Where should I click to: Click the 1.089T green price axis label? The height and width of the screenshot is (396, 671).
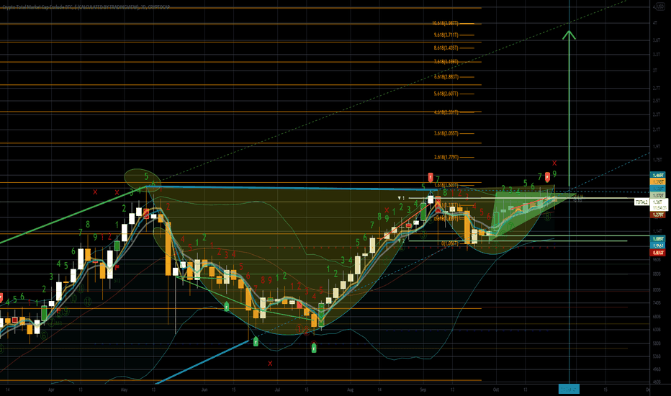(658, 239)
